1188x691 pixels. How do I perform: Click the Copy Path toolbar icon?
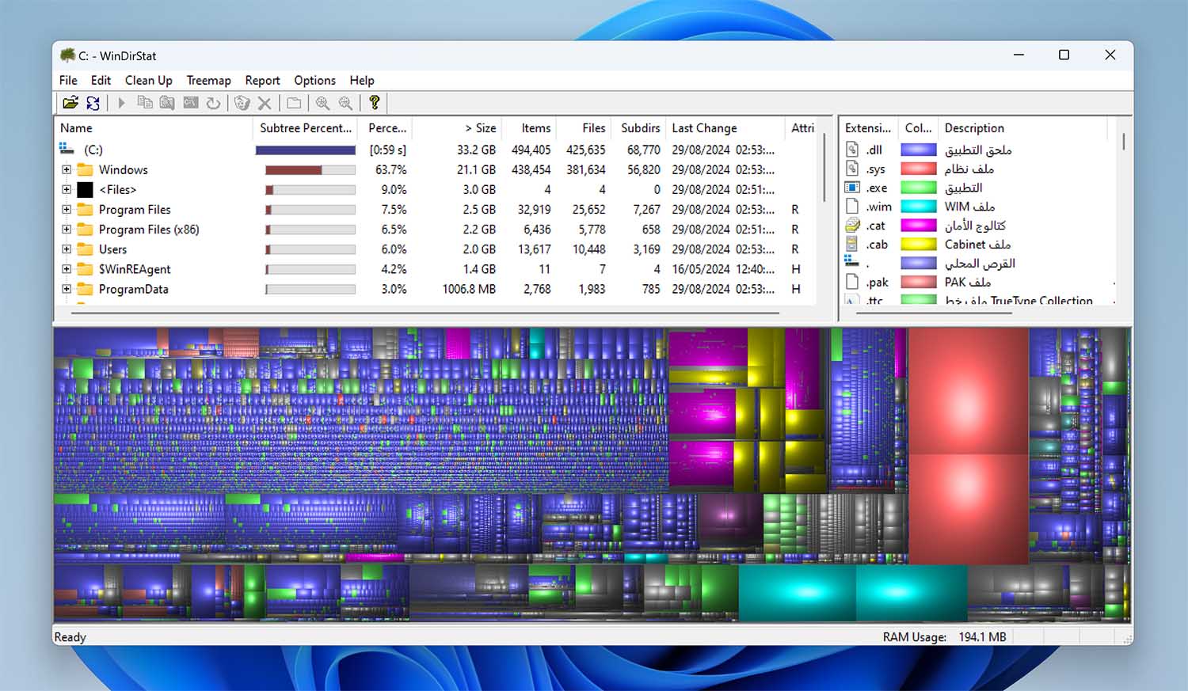click(144, 103)
